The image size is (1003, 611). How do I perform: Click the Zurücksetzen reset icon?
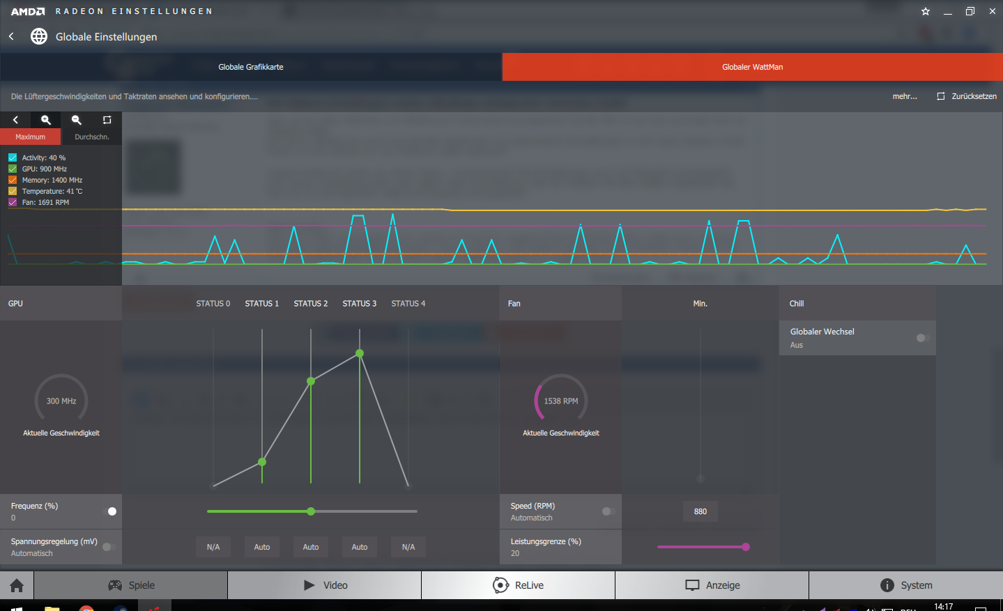pos(941,96)
